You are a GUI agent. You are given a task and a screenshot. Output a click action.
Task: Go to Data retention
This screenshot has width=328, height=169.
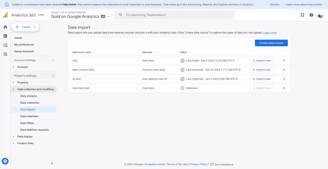(x=29, y=116)
